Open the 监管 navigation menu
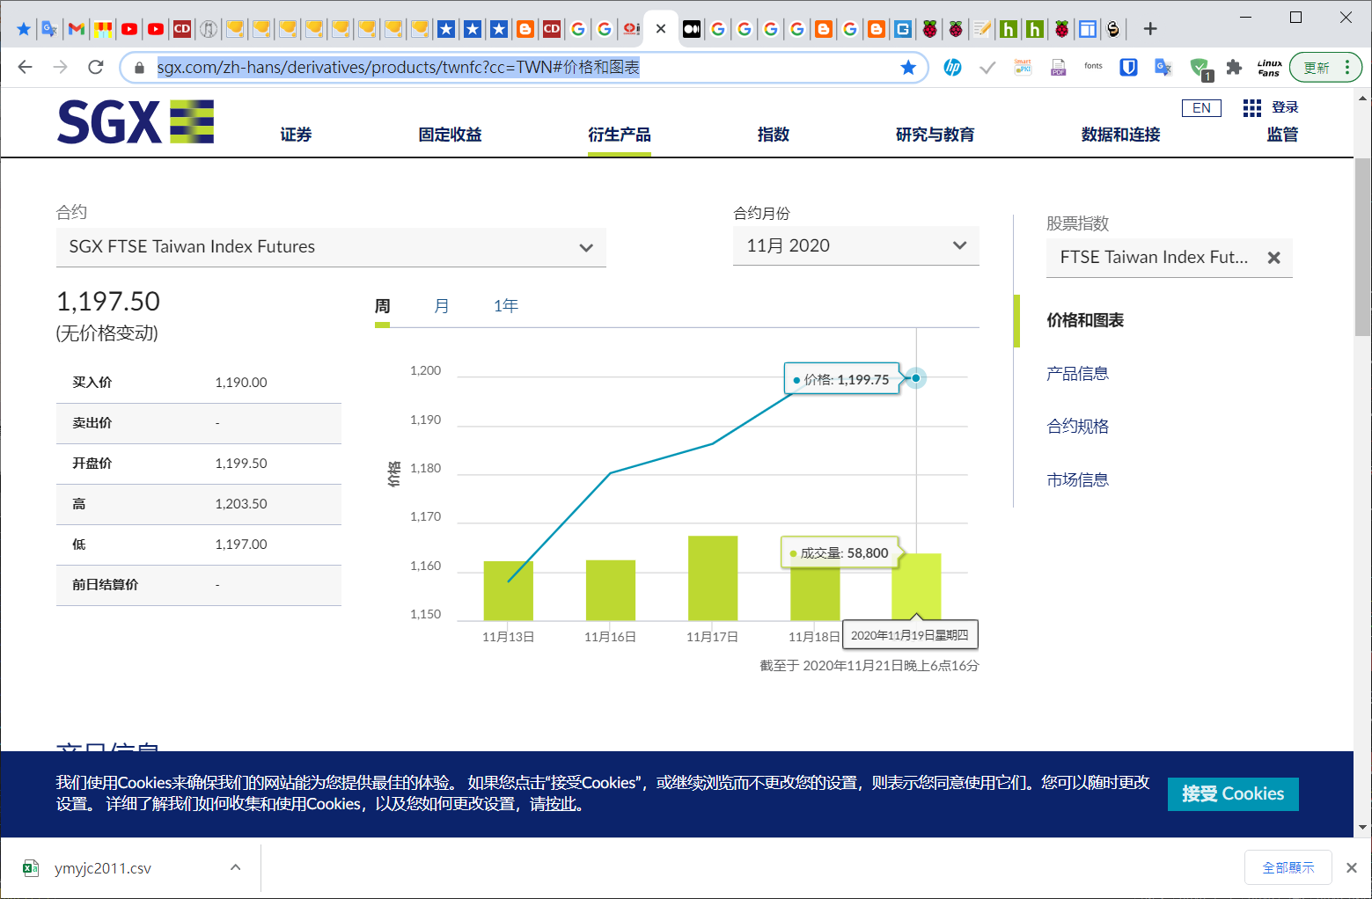The image size is (1372, 899). coord(1282,135)
